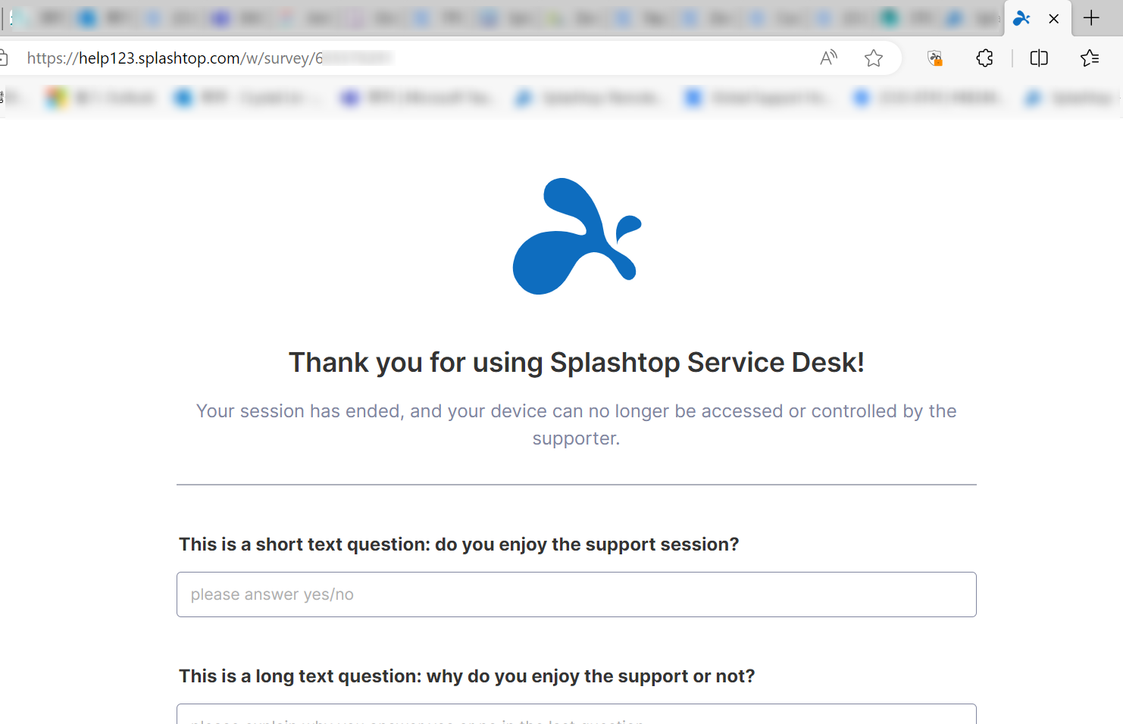Image resolution: width=1123 pixels, height=724 pixels.
Task: Click the 'please answer yes/no' input field
Action: (576, 594)
